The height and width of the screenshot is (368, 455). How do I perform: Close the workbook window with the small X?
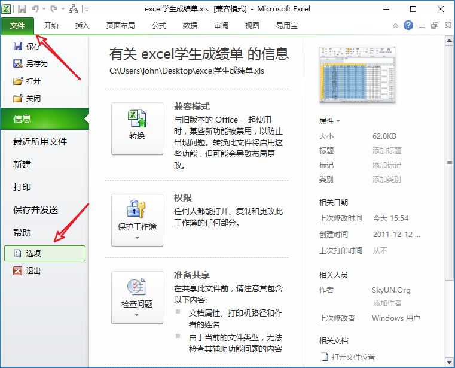tap(448, 25)
